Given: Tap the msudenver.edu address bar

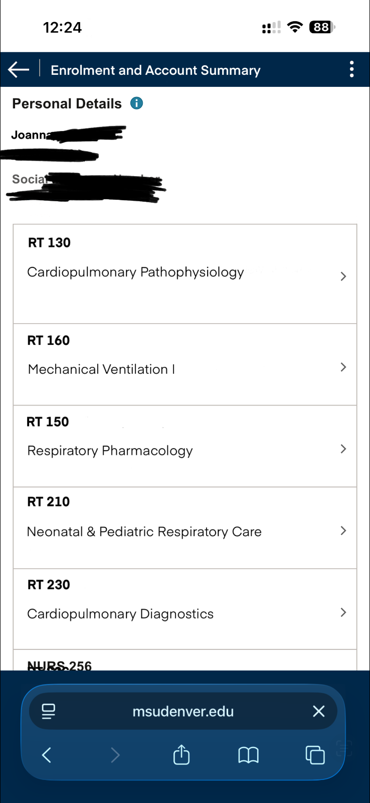Looking at the screenshot, I should (183, 712).
